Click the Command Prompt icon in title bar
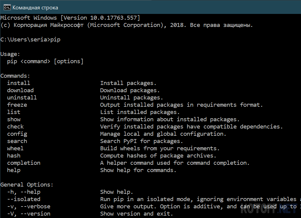301x218 pixels. pos(7,8)
